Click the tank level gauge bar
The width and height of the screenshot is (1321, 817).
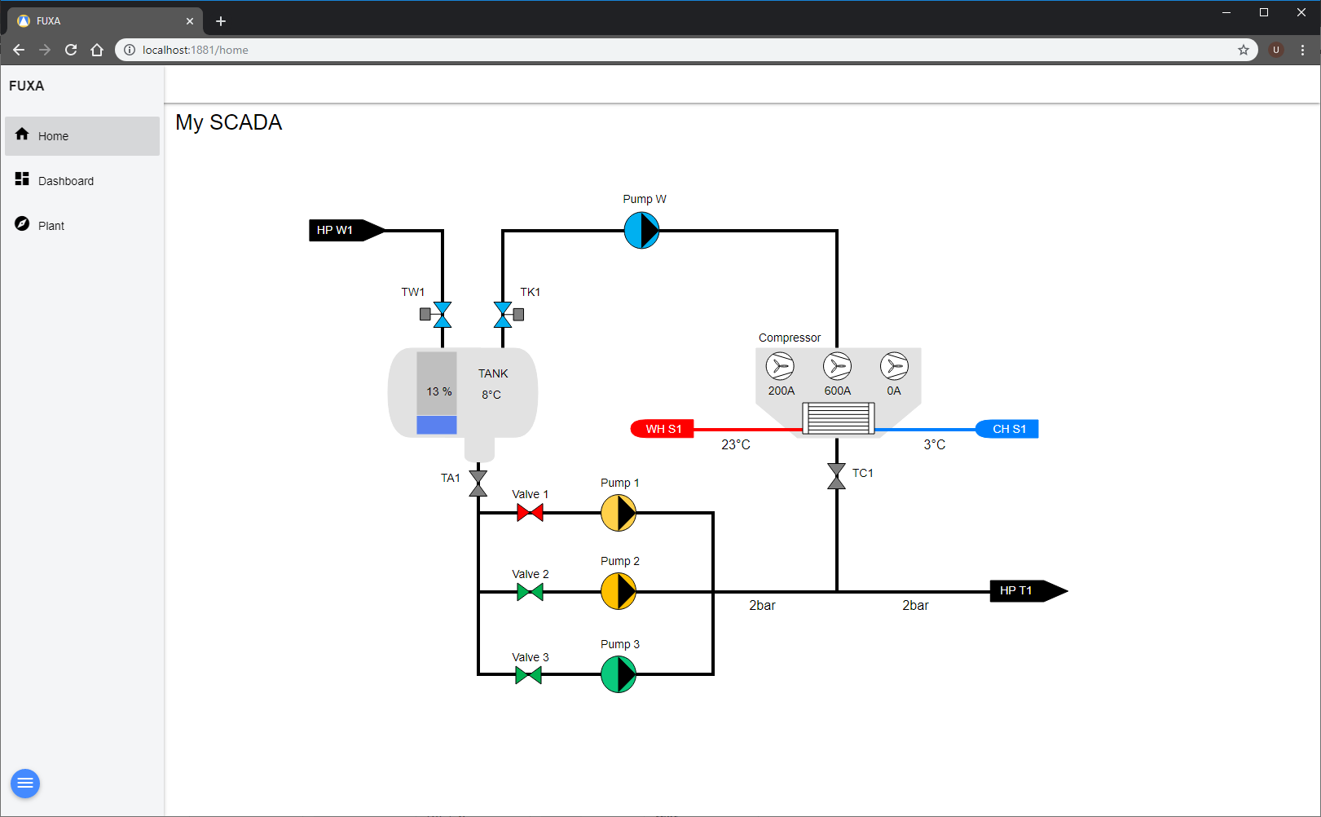pos(437,393)
